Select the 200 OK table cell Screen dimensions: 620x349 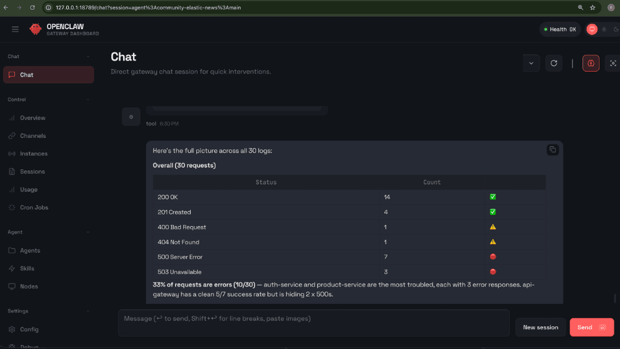click(266, 197)
